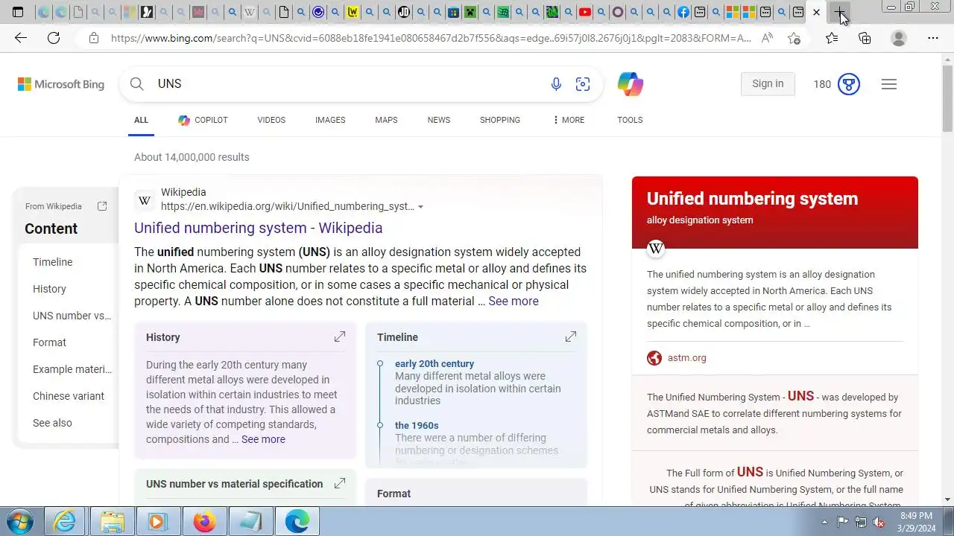View site information lock icon
Viewport: 954px width, 536px height.
(x=93, y=38)
